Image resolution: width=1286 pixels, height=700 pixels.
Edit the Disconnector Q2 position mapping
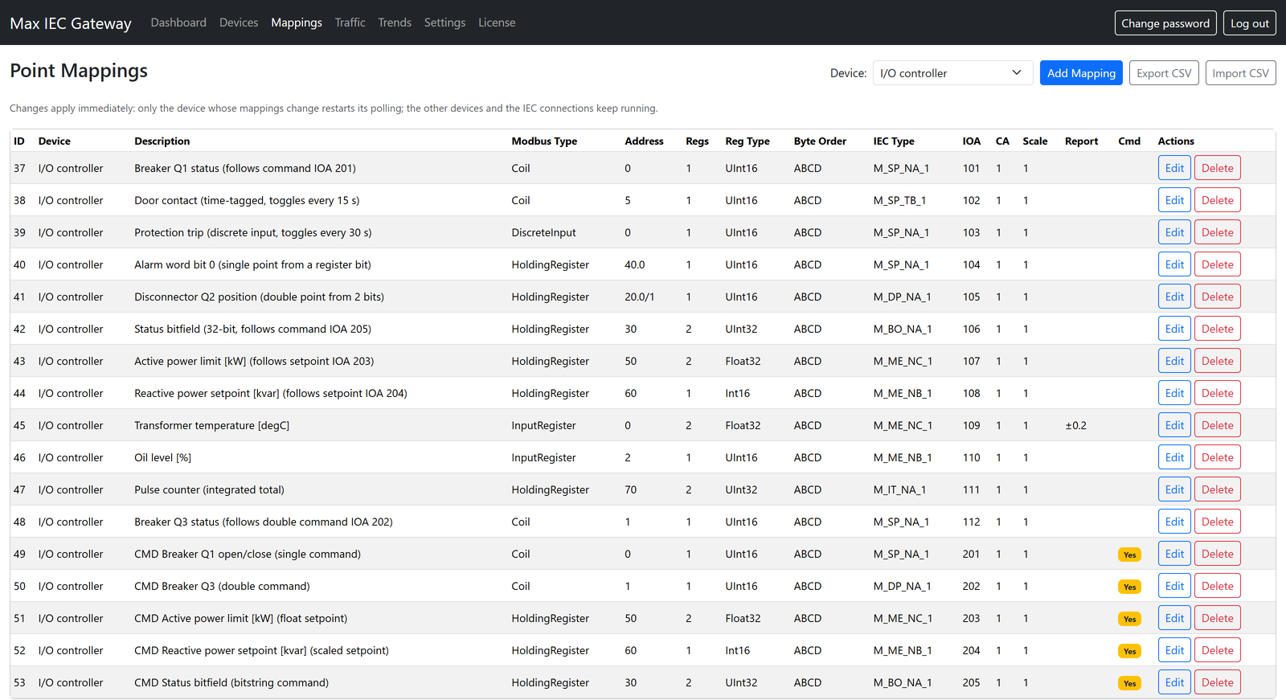tap(1174, 297)
